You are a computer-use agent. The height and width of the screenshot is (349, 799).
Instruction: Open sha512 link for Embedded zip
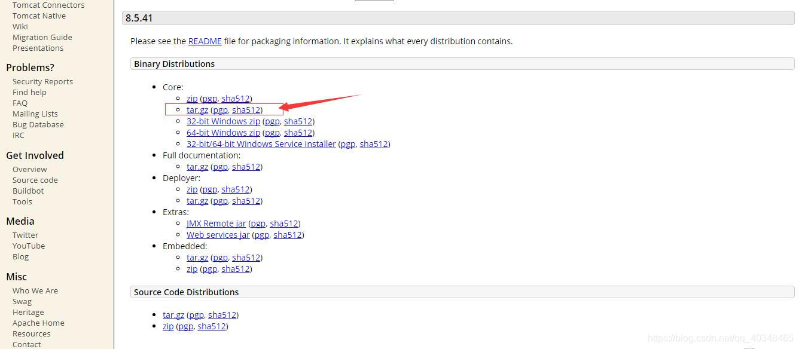[235, 269]
